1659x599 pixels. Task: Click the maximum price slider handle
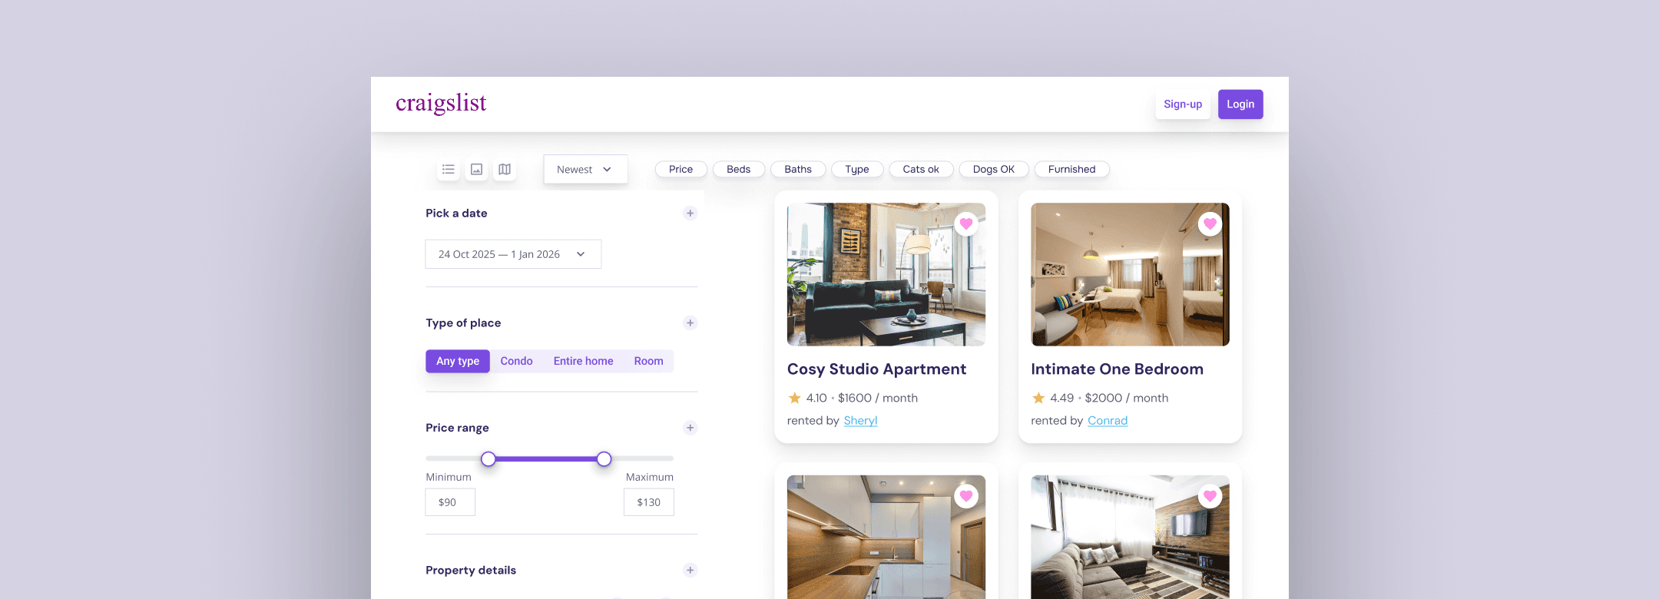(x=604, y=459)
